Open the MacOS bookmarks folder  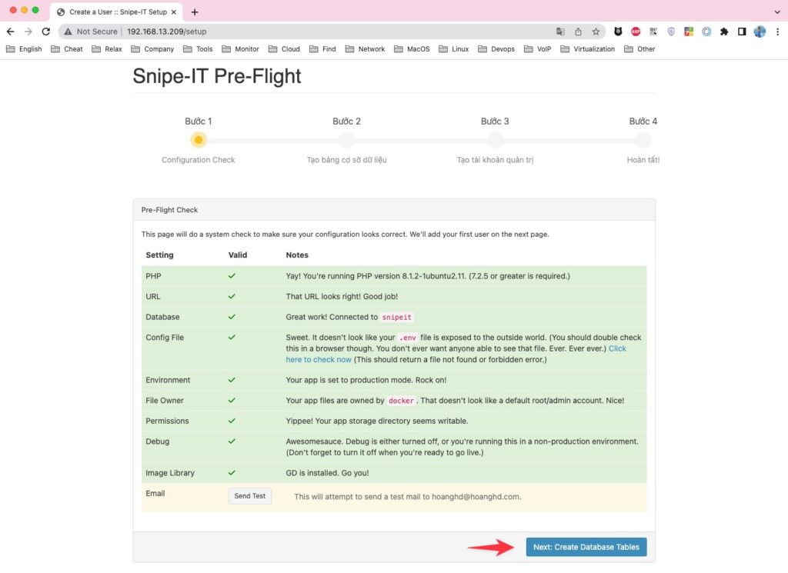click(412, 49)
